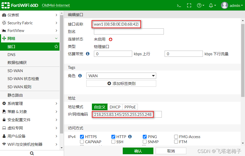Screen dimensions: 245x156
Task: Enable the FMG-Access checkbox
Action: (176, 137)
